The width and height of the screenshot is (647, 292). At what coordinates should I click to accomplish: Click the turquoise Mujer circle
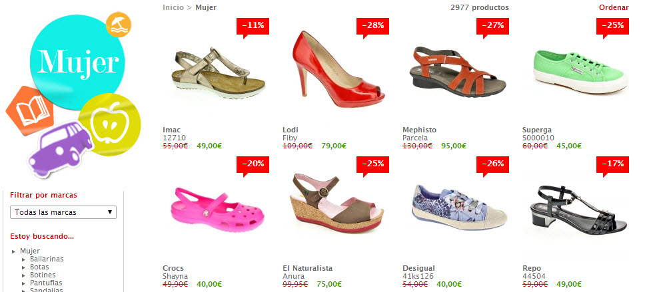(x=77, y=63)
